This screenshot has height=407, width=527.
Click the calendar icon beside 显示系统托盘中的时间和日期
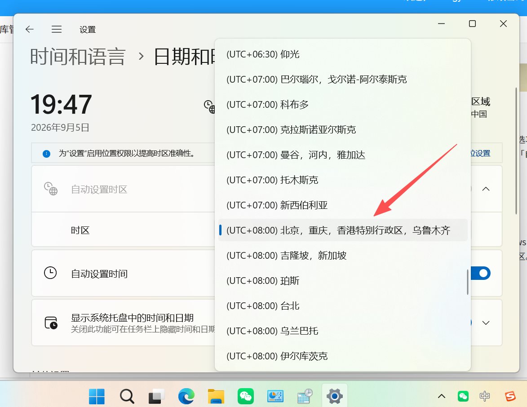click(x=51, y=323)
